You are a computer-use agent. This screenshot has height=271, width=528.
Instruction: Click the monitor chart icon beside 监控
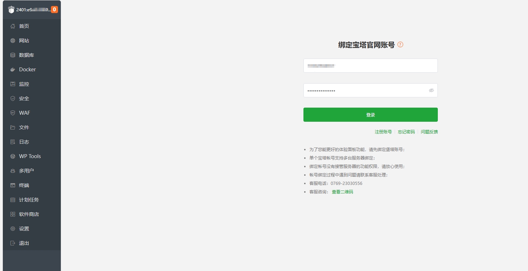pyautogui.click(x=13, y=84)
